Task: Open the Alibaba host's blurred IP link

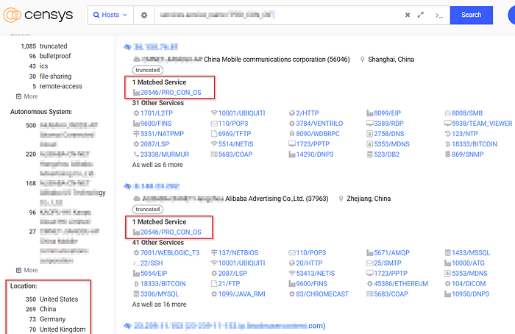Action: point(157,186)
